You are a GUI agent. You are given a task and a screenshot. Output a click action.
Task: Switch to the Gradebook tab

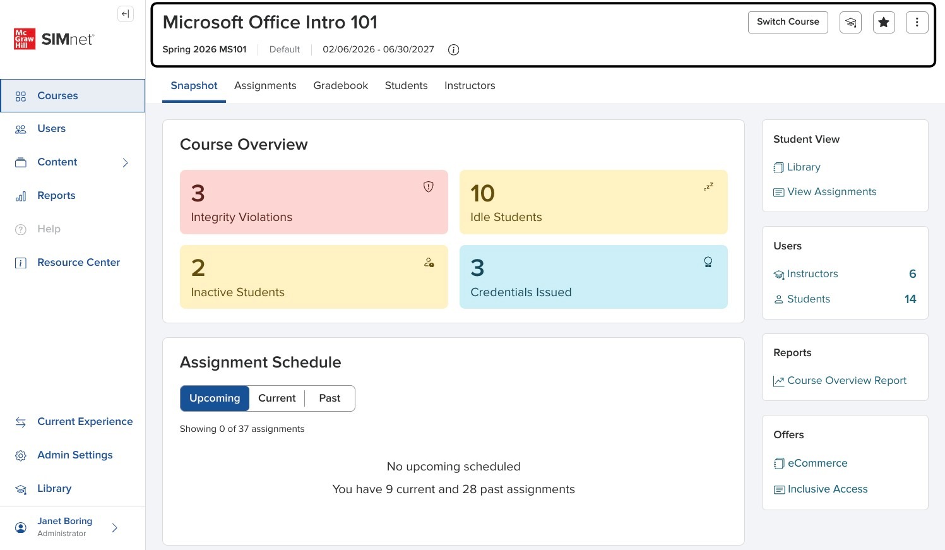341,86
